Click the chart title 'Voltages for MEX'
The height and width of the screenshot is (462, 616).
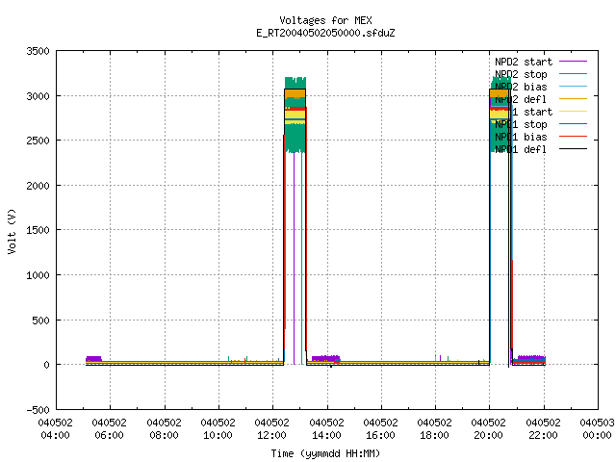325,20
